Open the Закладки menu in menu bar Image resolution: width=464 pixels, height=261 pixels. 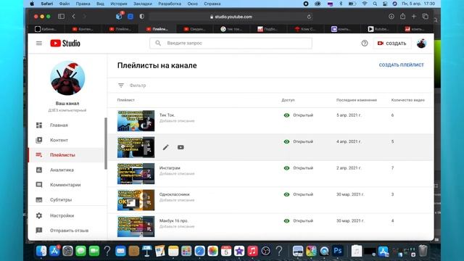coord(142,4)
